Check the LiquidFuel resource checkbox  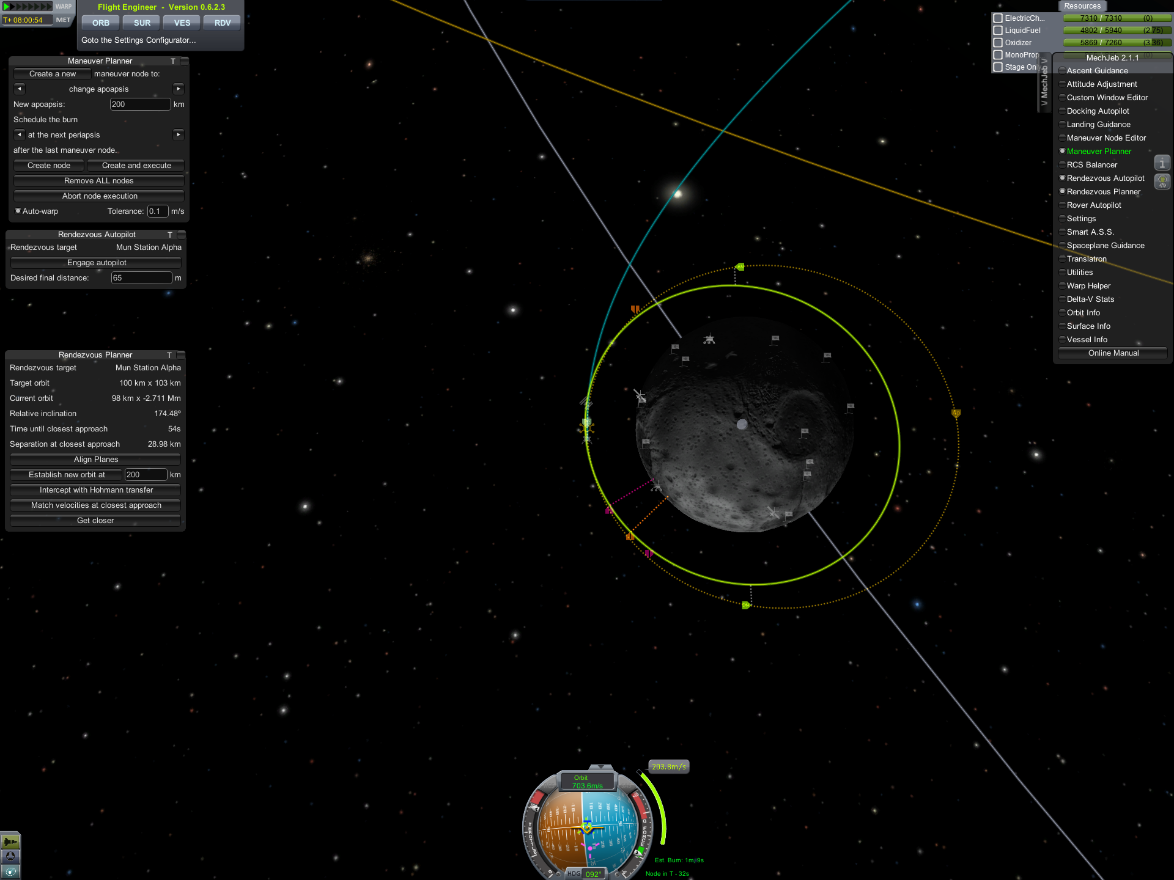click(998, 31)
